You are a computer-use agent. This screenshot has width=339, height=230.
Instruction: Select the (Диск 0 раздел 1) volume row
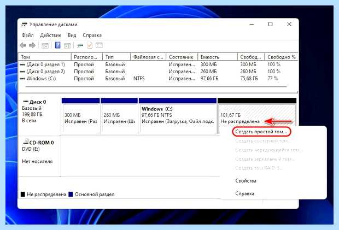click(x=158, y=64)
